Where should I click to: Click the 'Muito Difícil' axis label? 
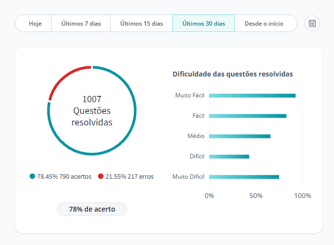[189, 177]
